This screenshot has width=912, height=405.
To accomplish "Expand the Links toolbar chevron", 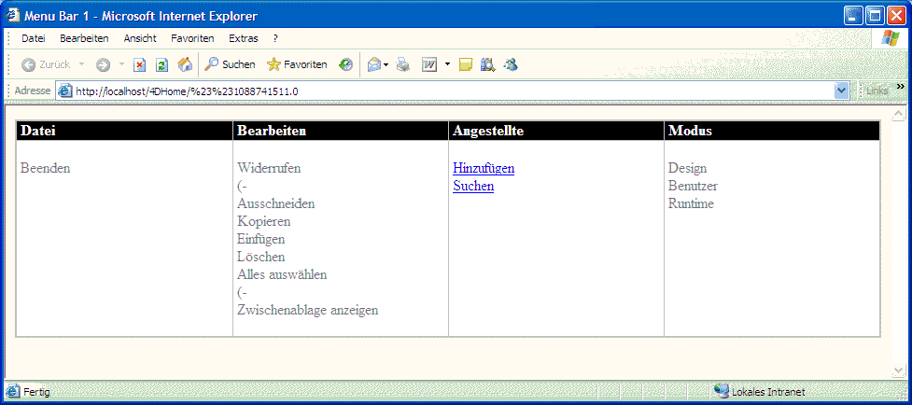I will pyautogui.click(x=901, y=87).
